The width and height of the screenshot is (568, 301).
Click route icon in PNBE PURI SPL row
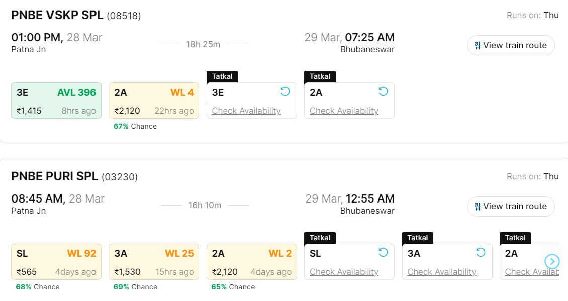(x=477, y=206)
